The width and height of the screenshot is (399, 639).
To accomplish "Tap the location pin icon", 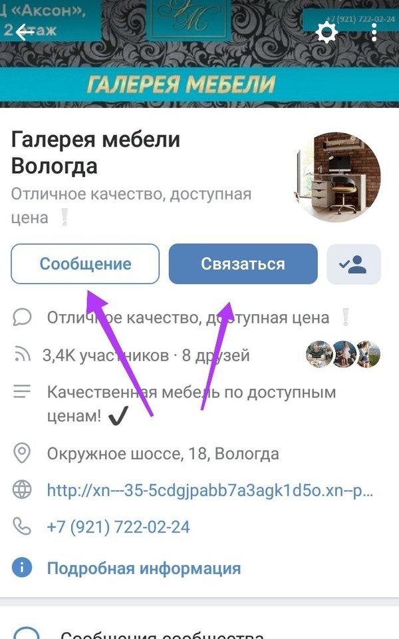I will [x=22, y=453].
